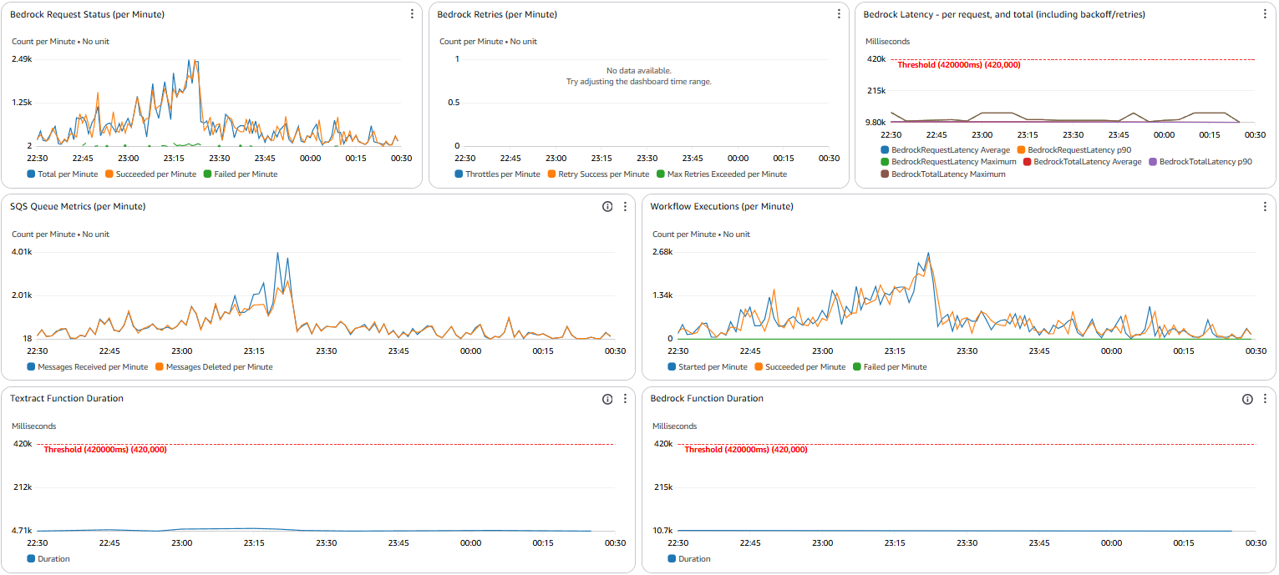This screenshot has width=1279, height=575.
Task: Open options menu on Bedrock Latency widget
Action: click(x=1265, y=13)
